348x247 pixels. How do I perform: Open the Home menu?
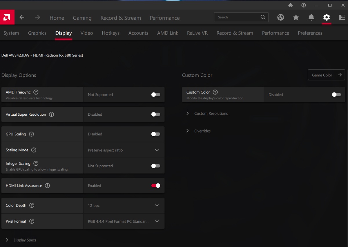(x=57, y=18)
